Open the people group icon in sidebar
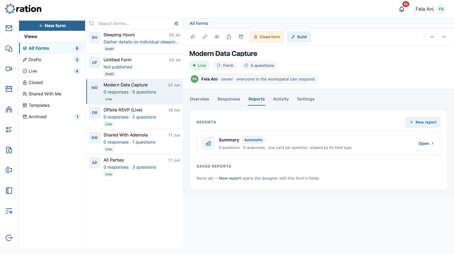Viewport: 454px width, 254px height. [9, 109]
